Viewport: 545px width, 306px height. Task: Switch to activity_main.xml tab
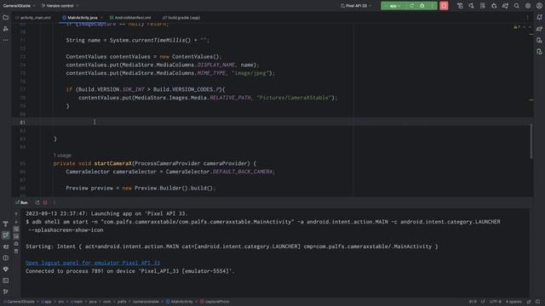tap(33, 18)
